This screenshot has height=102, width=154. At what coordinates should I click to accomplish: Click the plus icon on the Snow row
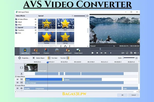point(22,79)
